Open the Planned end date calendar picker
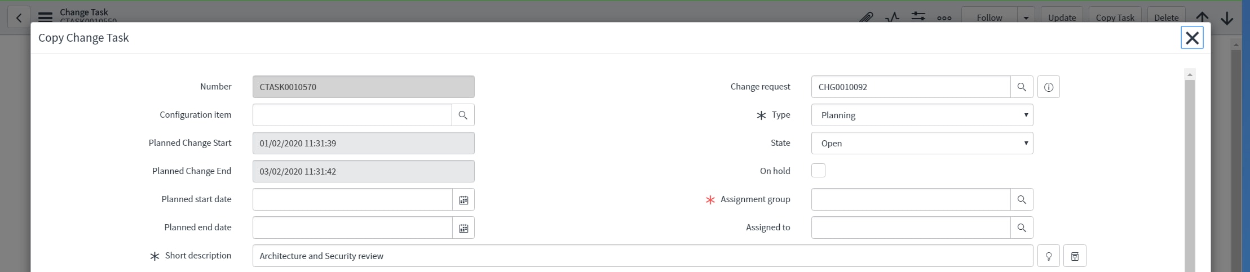The height and width of the screenshot is (272, 1250). coord(463,228)
